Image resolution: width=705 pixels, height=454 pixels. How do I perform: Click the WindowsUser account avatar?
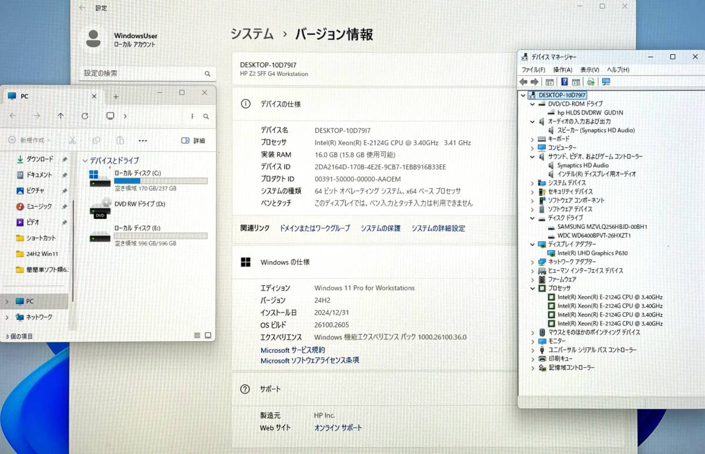coord(93,39)
